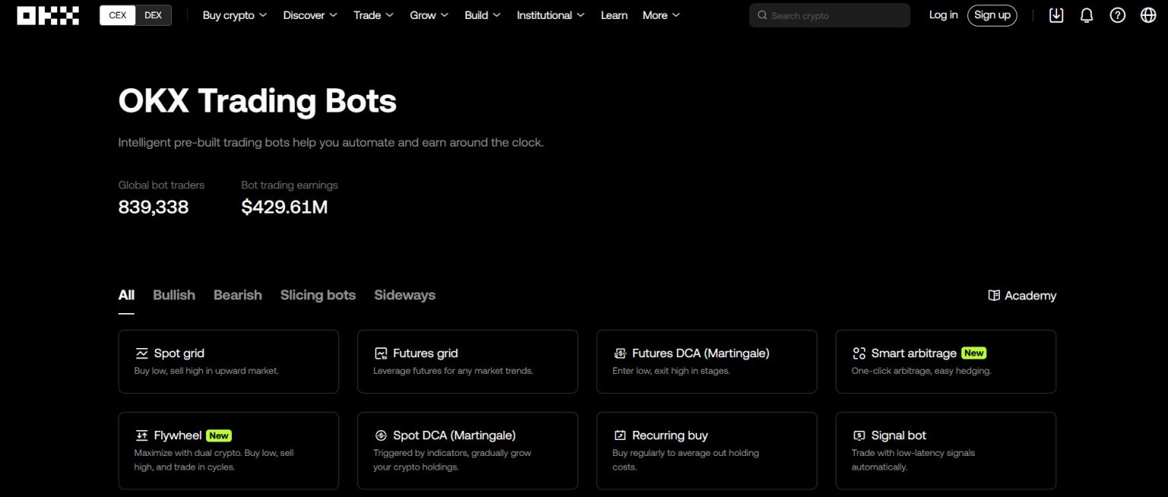Select the Slicing bots tab

click(318, 295)
